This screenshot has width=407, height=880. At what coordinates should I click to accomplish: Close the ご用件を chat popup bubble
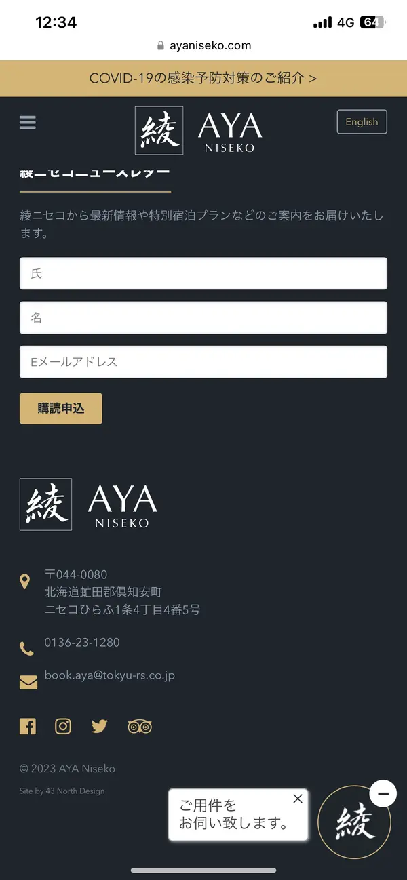(x=298, y=799)
